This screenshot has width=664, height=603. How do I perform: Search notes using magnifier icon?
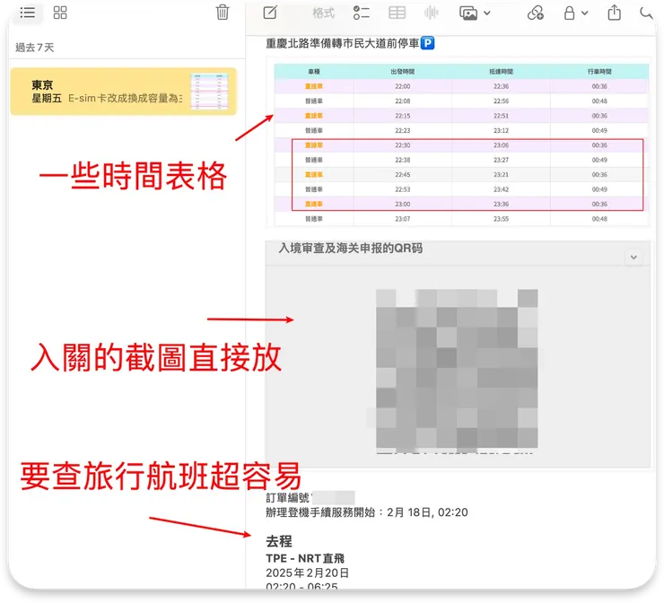646,13
